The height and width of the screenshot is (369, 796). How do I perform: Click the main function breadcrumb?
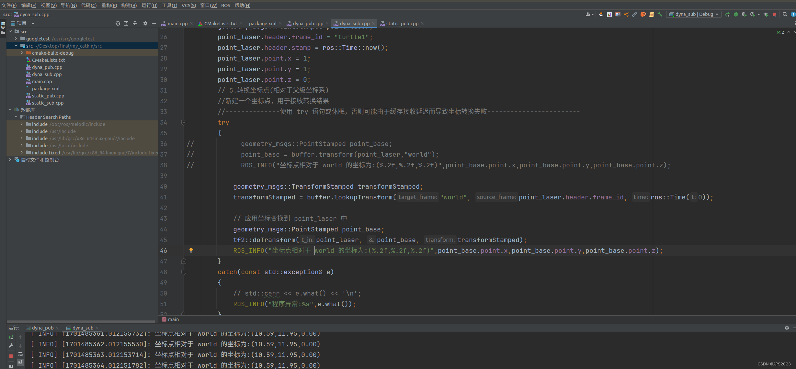(x=173, y=319)
